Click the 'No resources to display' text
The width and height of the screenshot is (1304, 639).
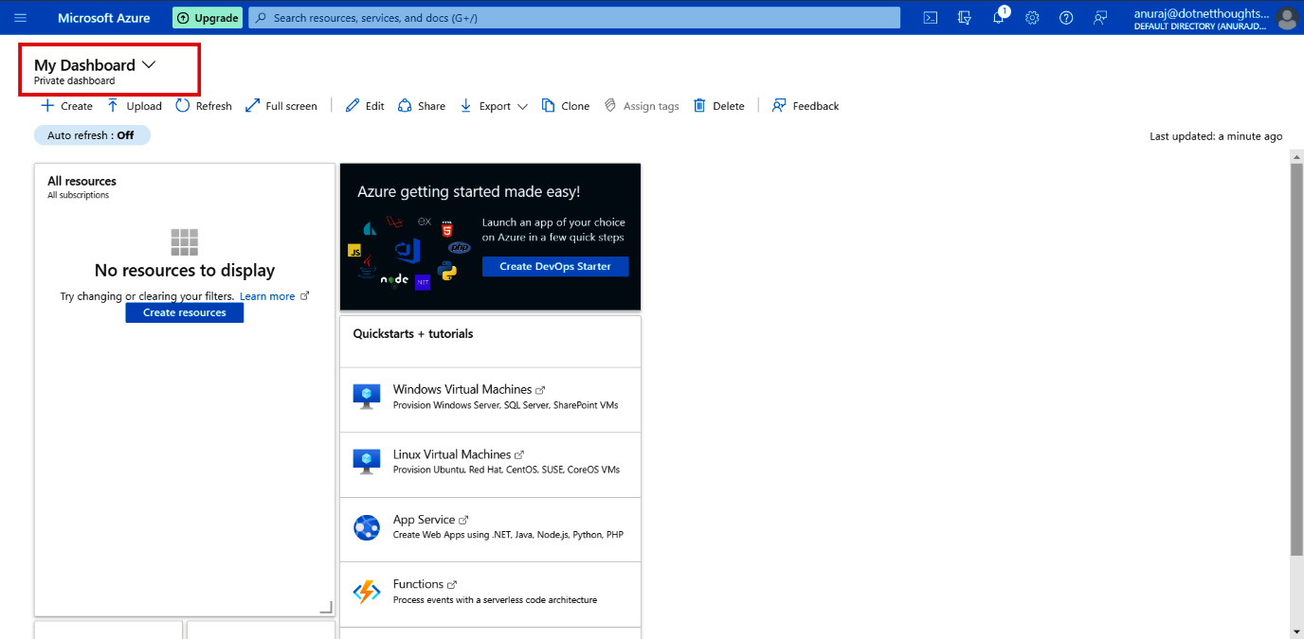185,271
